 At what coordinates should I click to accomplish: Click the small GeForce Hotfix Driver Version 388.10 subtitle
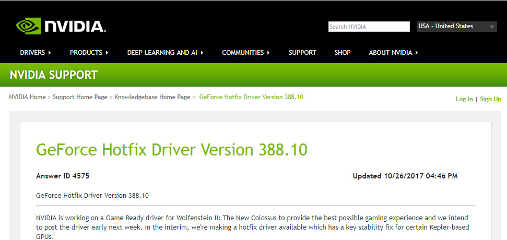click(x=92, y=196)
